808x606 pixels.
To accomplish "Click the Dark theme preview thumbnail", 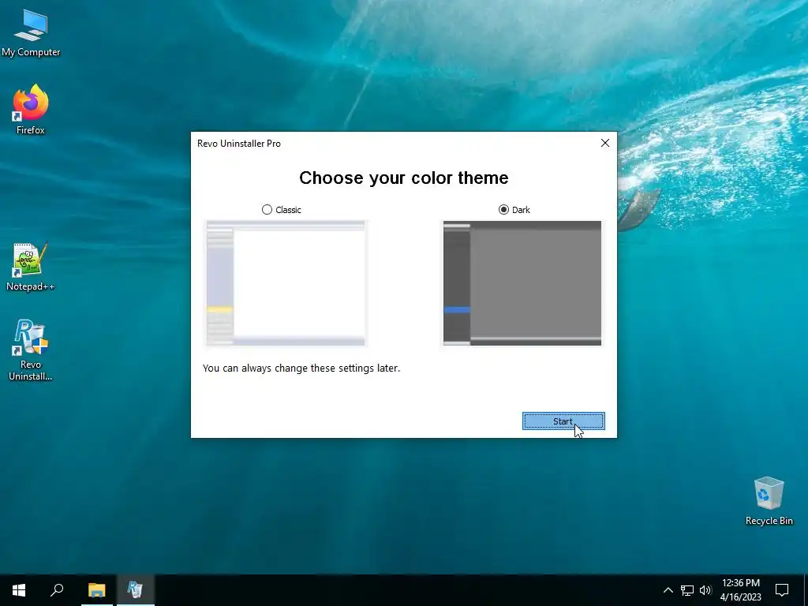I will tap(522, 283).
